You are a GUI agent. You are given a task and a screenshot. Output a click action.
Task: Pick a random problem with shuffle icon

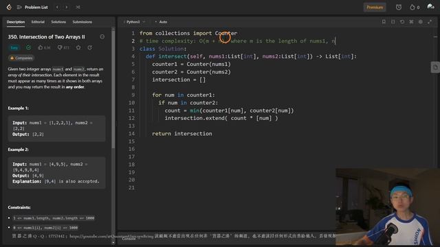click(78, 8)
